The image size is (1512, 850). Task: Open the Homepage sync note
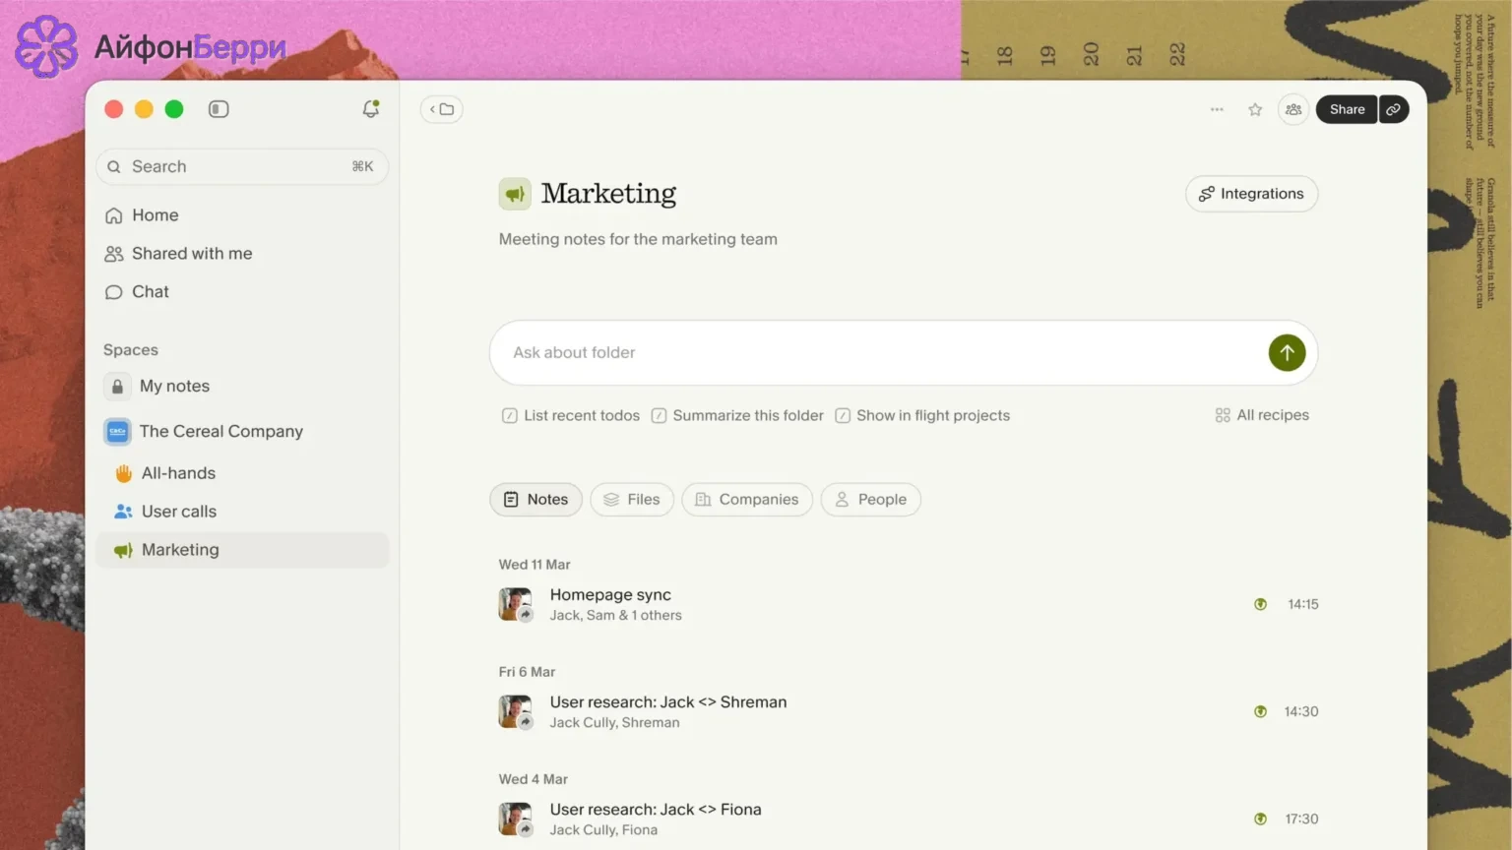[x=909, y=604]
